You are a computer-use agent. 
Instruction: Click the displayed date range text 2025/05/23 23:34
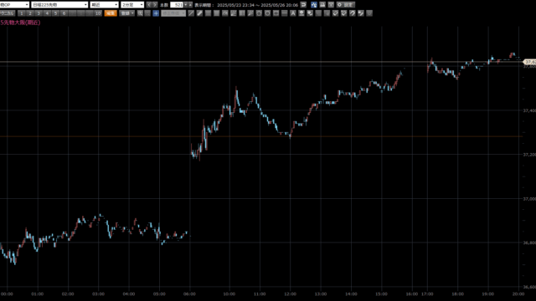point(236,5)
